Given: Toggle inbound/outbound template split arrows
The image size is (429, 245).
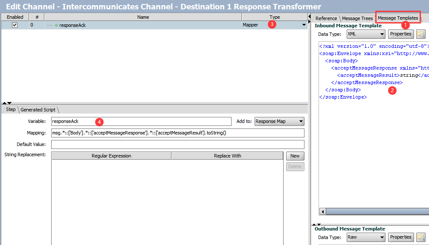Looking at the screenshot, I should pos(316,225).
